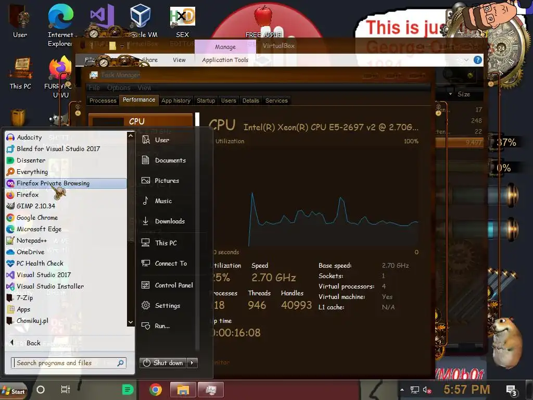Show hidden tray icons arrow
Image resolution: width=533 pixels, height=400 pixels.
point(402,390)
